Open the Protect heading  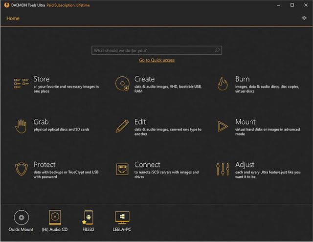45,165
